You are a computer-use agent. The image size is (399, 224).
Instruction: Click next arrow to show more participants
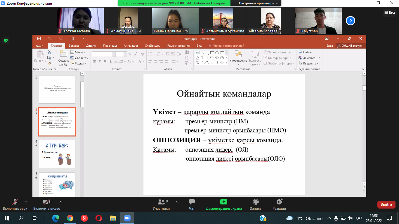(350, 21)
